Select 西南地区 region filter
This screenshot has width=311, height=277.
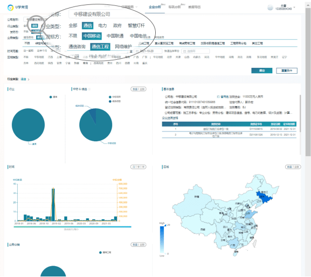click(x=99, y=63)
